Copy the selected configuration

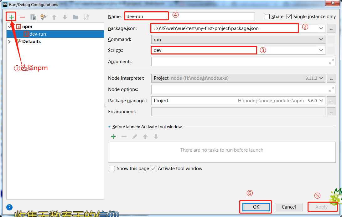tap(33, 17)
